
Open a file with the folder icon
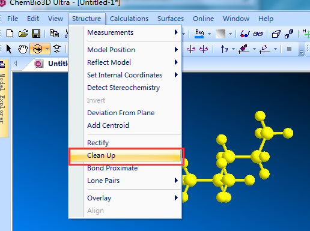pyautogui.click(x=23, y=34)
